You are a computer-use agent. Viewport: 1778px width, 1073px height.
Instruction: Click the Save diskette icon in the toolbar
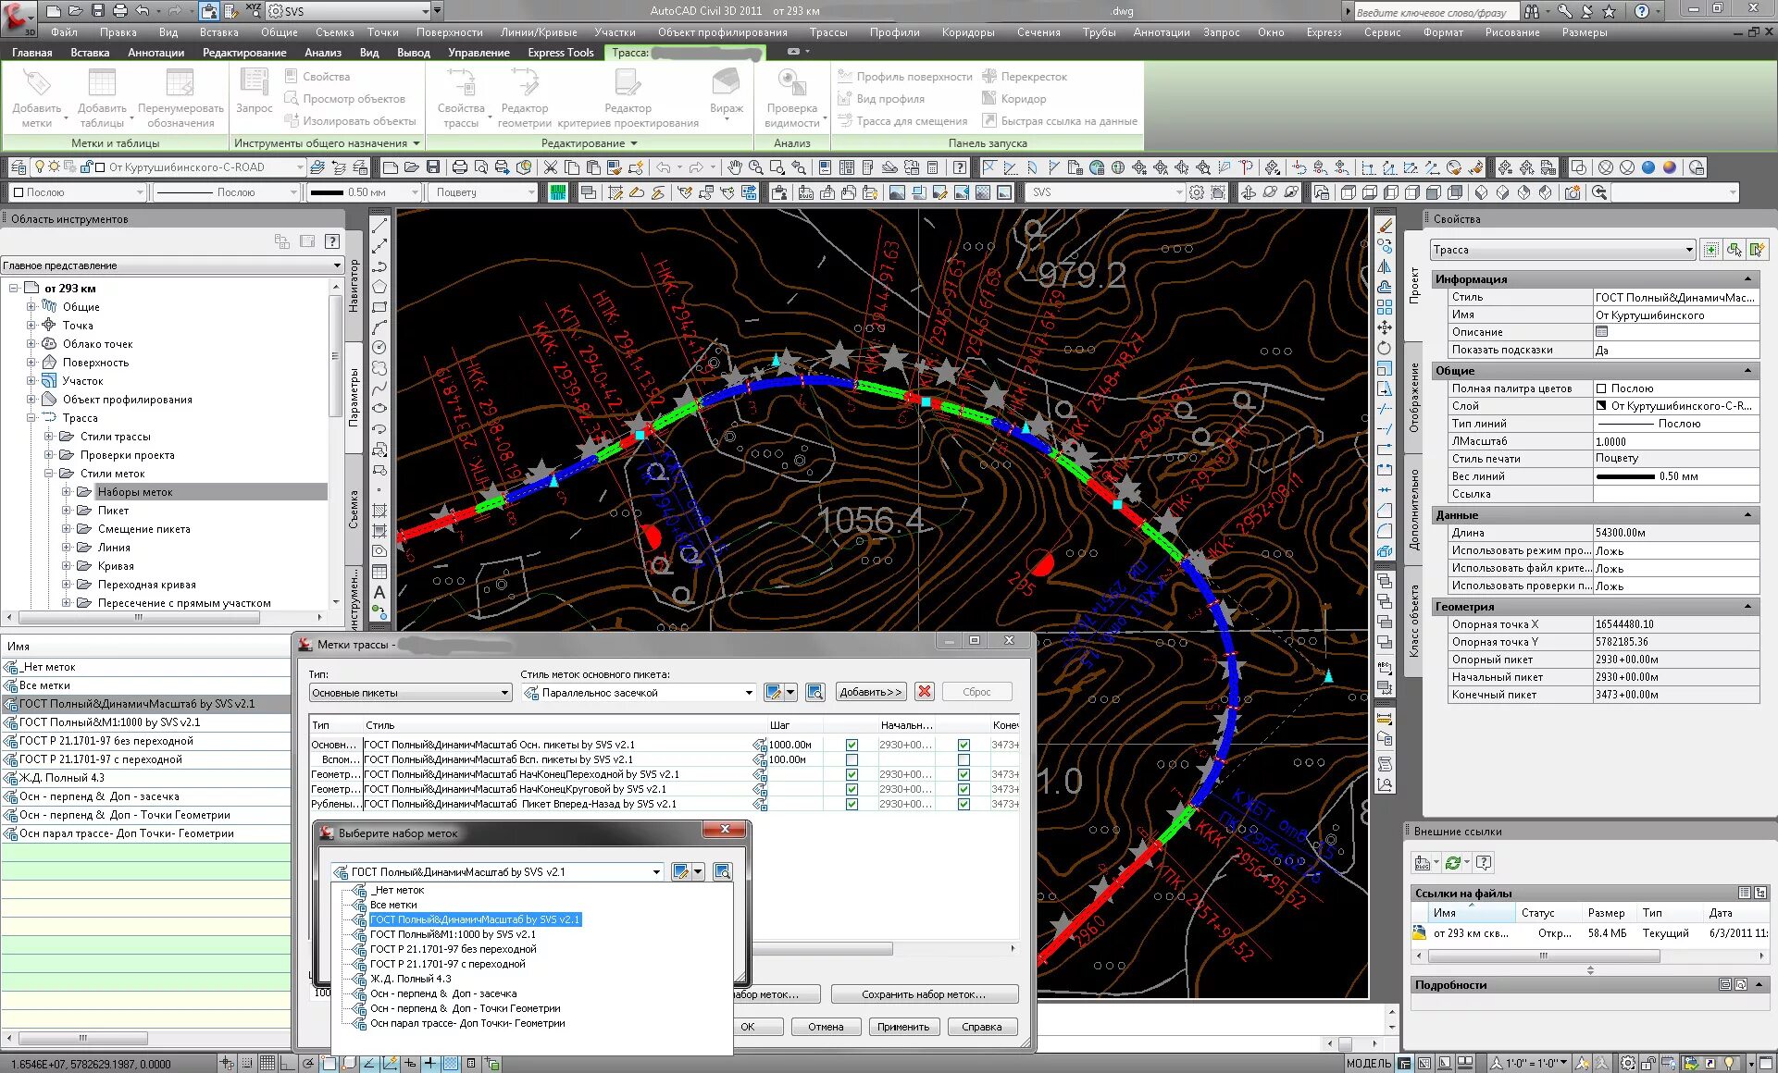pyautogui.click(x=432, y=167)
